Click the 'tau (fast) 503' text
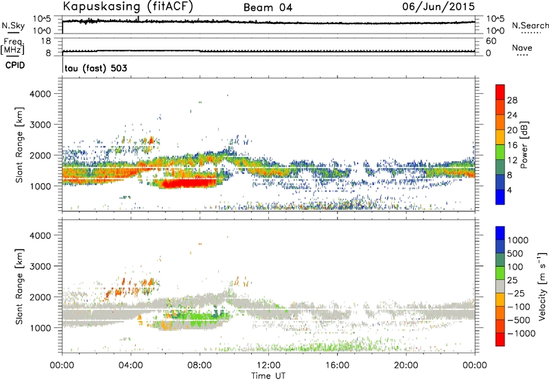This screenshot has width=549, height=380. 96,68
